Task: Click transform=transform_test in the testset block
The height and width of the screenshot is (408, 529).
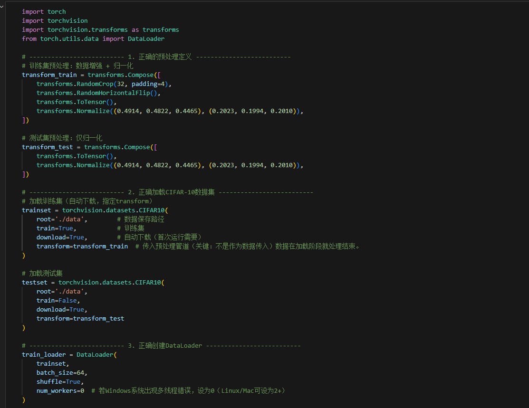Action: coord(80,318)
